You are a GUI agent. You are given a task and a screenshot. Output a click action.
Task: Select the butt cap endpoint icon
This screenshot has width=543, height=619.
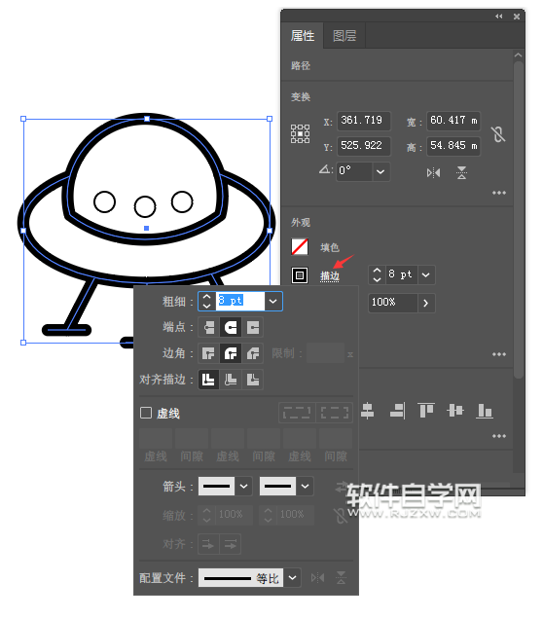click(208, 327)
